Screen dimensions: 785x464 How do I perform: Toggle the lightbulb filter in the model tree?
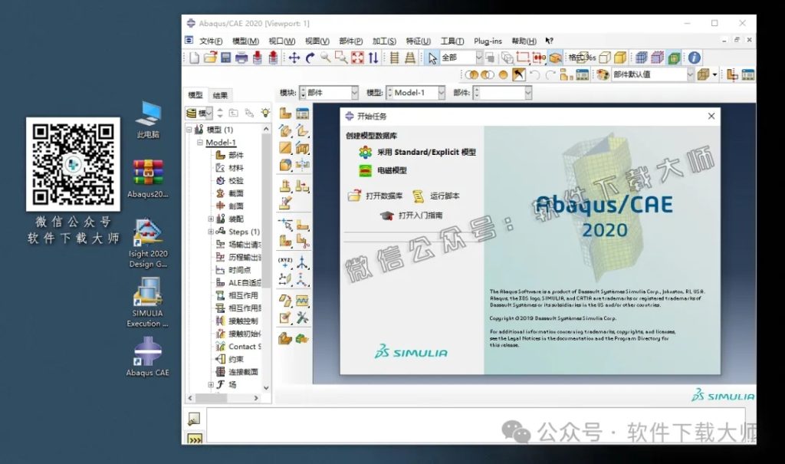(266, 113)
